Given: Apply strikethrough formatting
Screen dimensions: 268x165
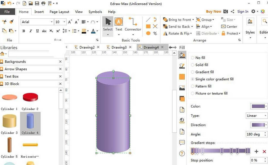Looking at the screenshot, I should coord(44,31).
